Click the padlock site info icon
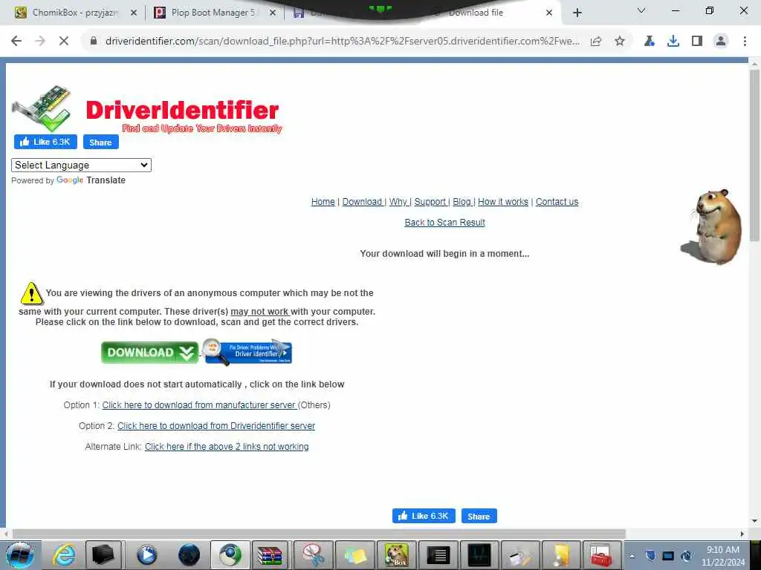This screenshot has width=761, height=570. click(94, 42)
